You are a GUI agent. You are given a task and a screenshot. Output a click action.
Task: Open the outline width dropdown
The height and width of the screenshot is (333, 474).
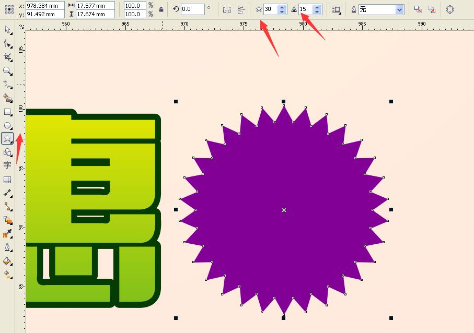[398, 9]
